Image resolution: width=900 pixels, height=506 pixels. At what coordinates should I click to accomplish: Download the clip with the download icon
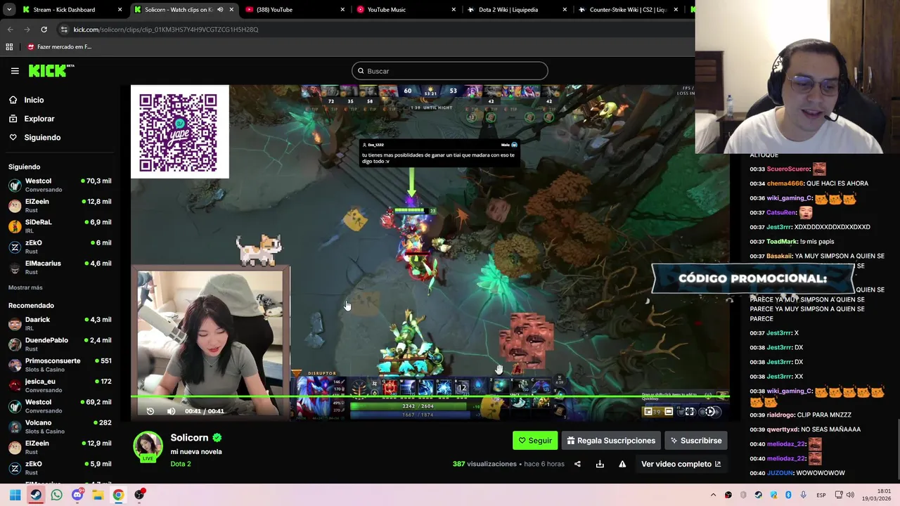[600, 464]
